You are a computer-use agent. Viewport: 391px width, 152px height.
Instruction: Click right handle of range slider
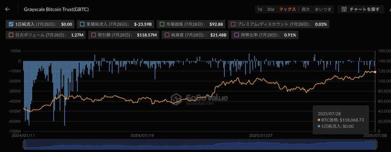(376, 144)
